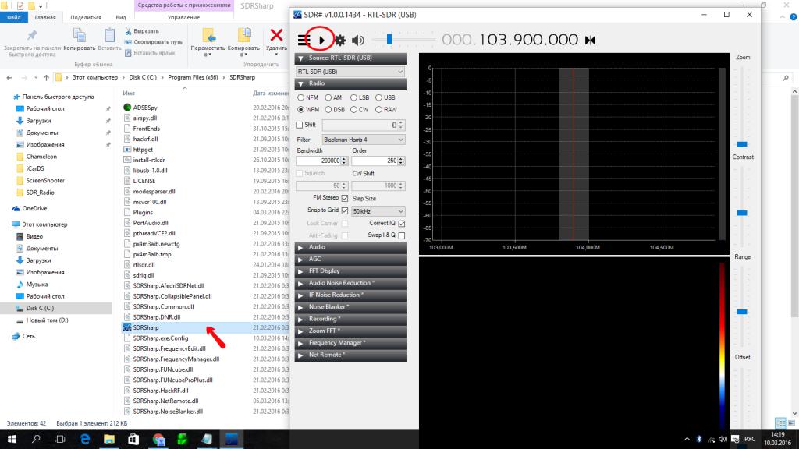Toggle the Correct IQ checkbox
This screenshot has width=799, height=449.
tap(402, 223)
